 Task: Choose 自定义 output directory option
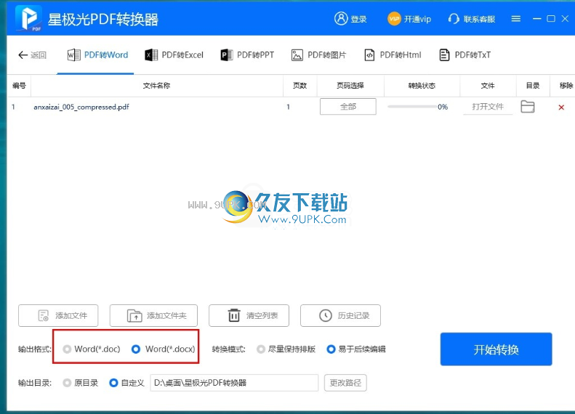127,383
